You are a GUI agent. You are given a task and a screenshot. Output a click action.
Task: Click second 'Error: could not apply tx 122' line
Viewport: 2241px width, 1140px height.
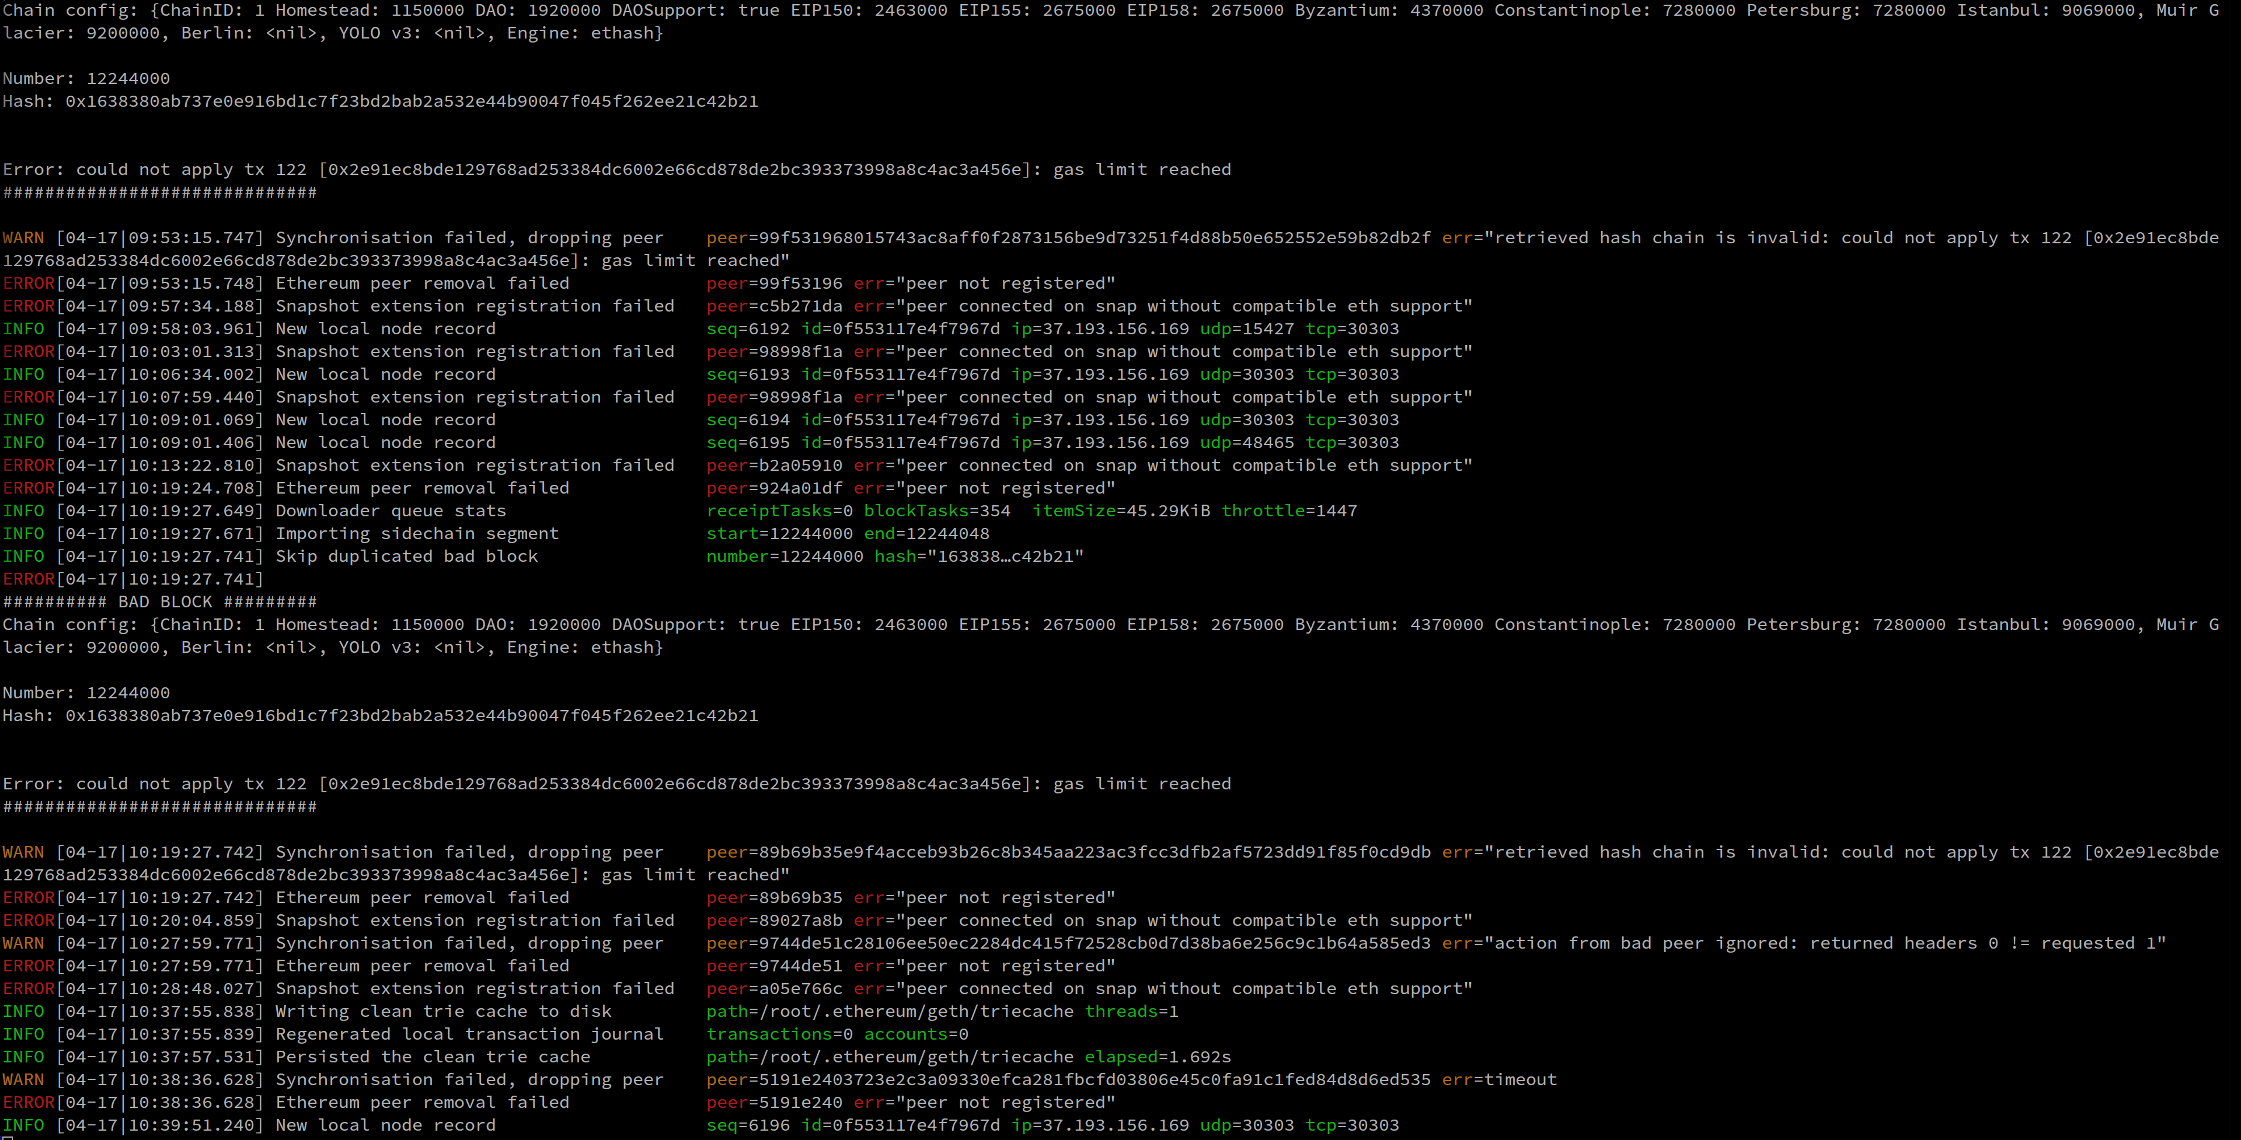(617, 784)
